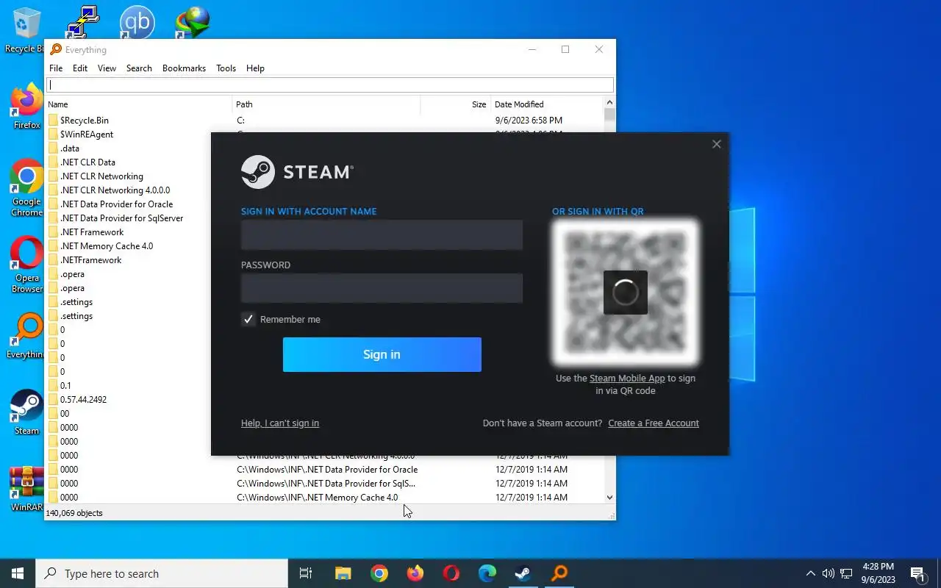Image resolution: width=941 pixels, height=588 pixels.
Task: Open the Firefox desktop shortcut
Action: click(26, 107)
